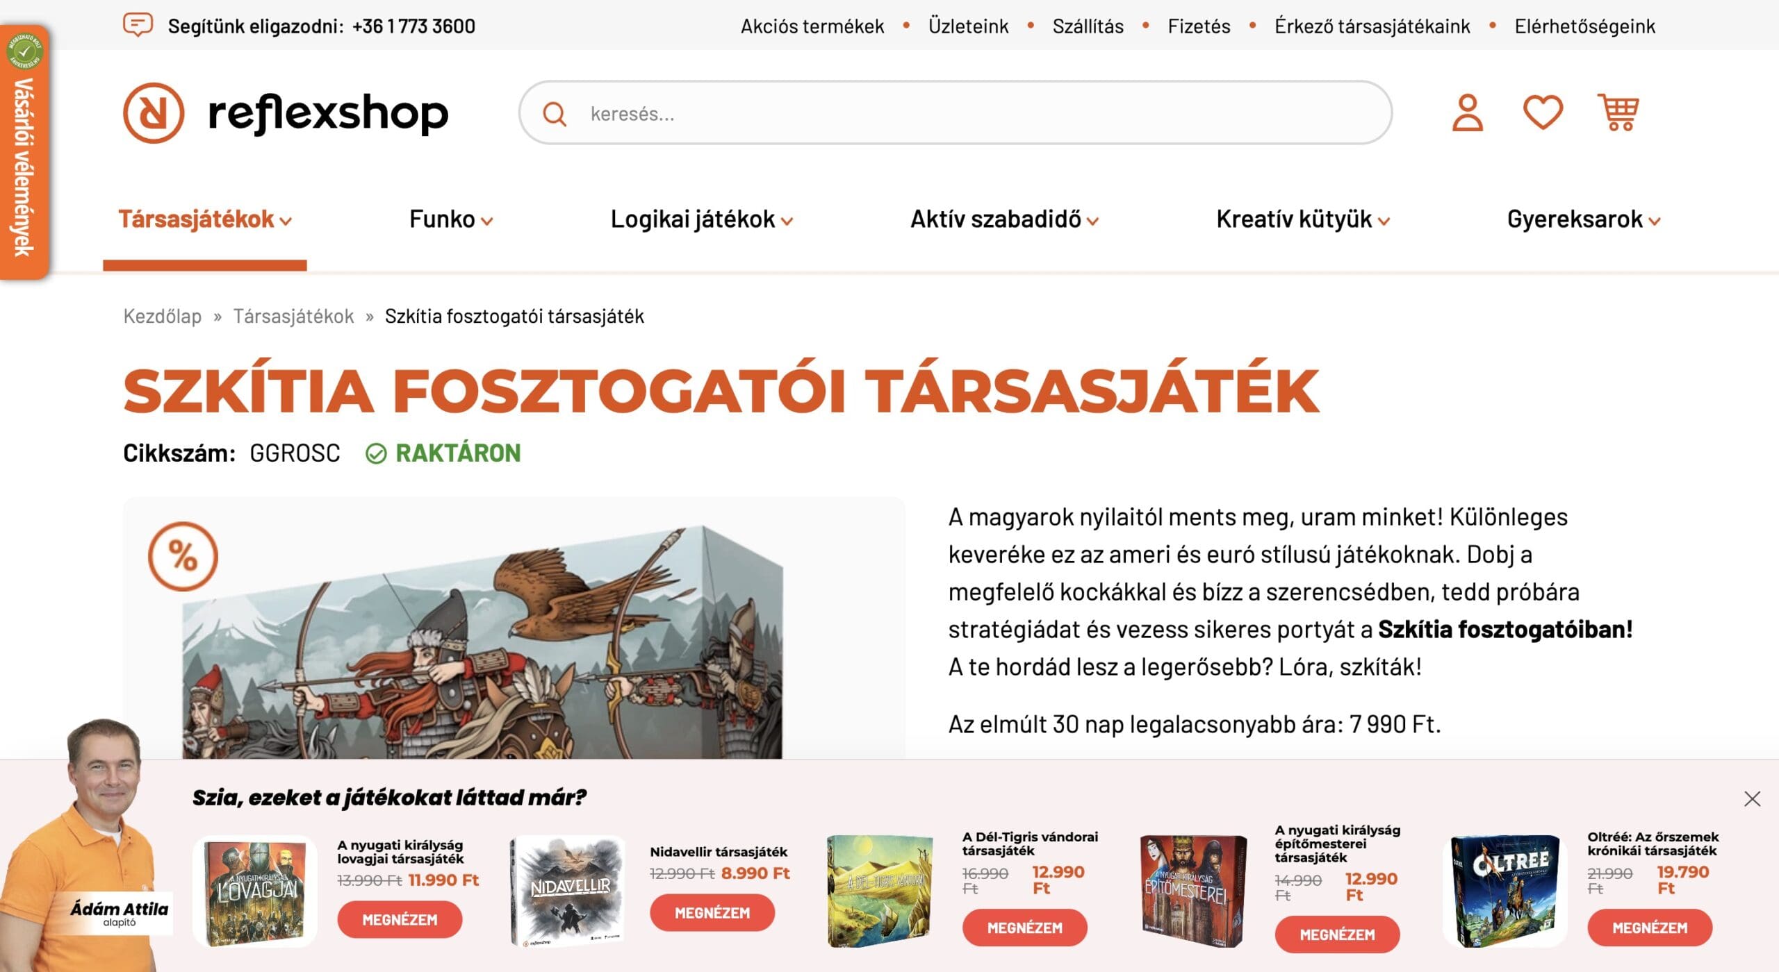Expand the Funko dropdown menu
The image size is (1779, 972).
coord(451,219)
